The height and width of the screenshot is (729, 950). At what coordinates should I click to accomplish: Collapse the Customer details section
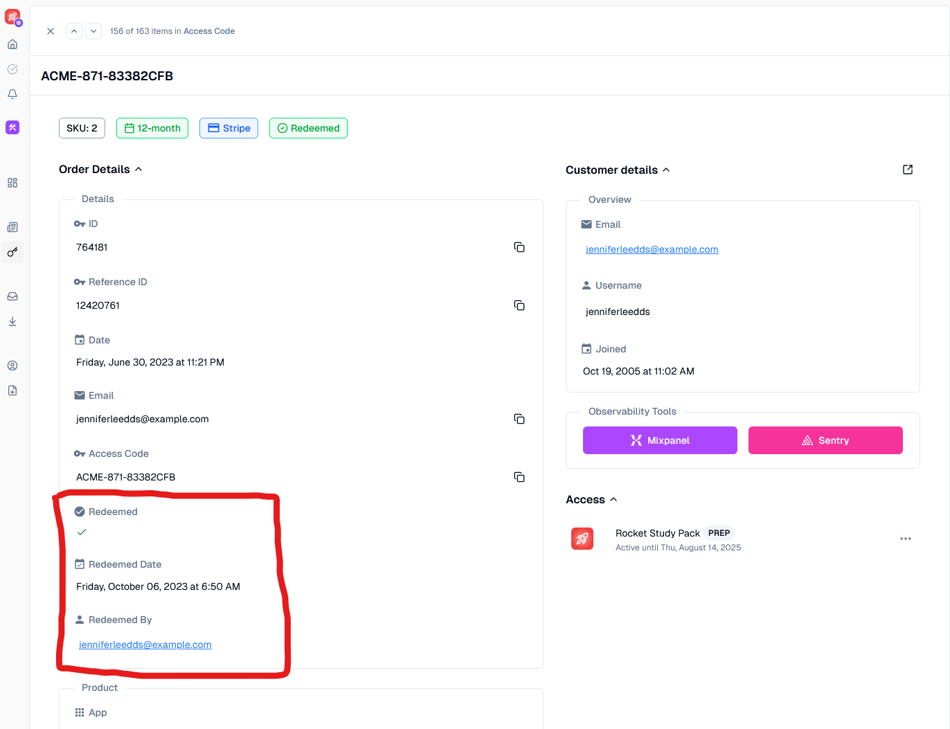[x=666, y=170]
